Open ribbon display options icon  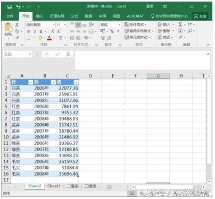(164, 6)
